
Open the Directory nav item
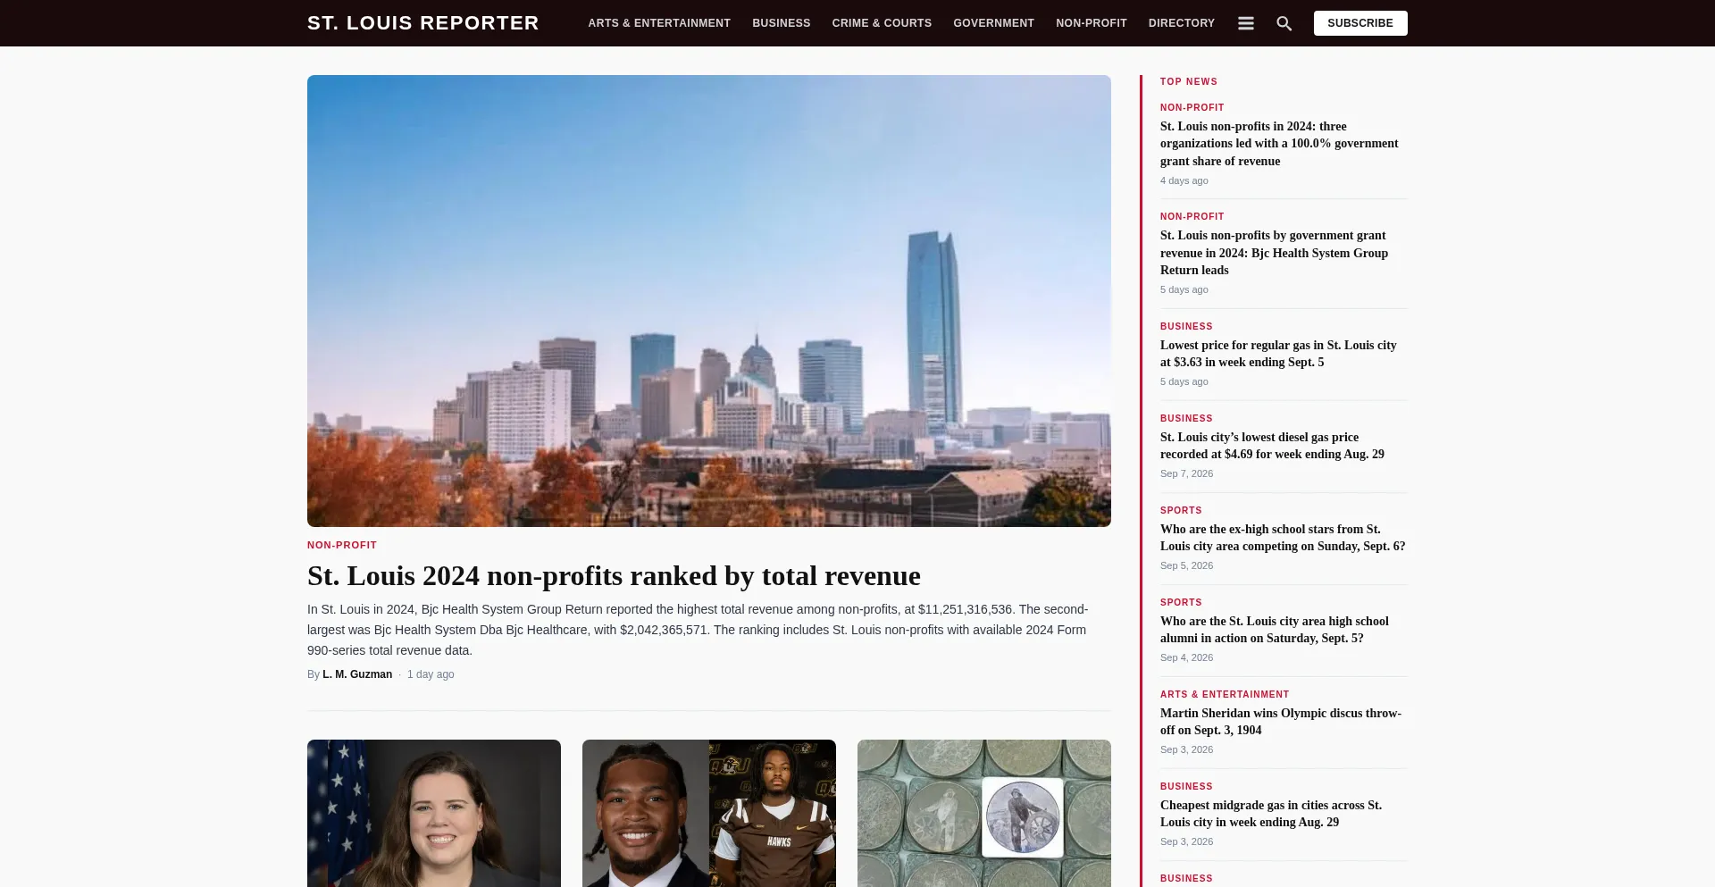(x=1182, y=23)
